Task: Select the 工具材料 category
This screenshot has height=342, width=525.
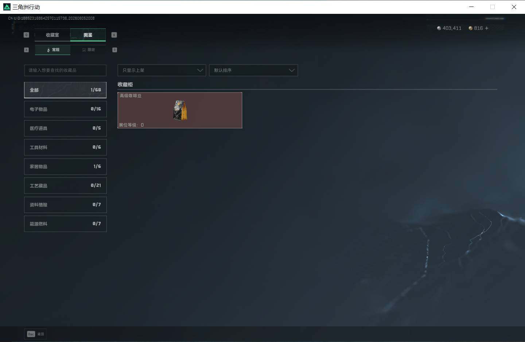Action: pyautogui.click(x=65, y=147)
